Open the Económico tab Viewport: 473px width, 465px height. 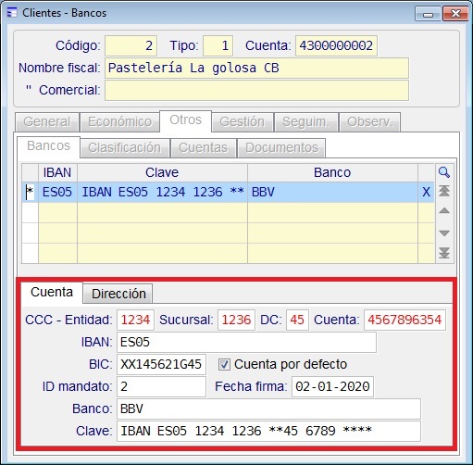(119, 121)
